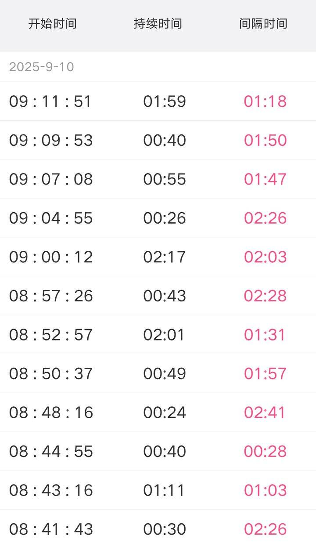Tap the 01:59 duration value
This screenshot has height=547, width=316.
165,101
